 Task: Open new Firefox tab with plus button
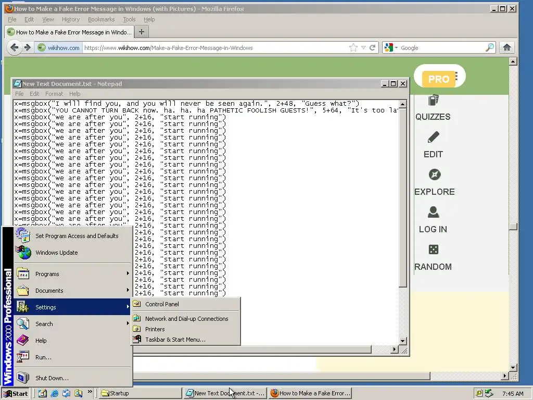tap(142, 32)
